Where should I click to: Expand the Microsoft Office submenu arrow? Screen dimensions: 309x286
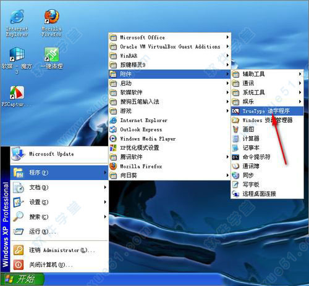pyautogui.click(x=227, y=37)
